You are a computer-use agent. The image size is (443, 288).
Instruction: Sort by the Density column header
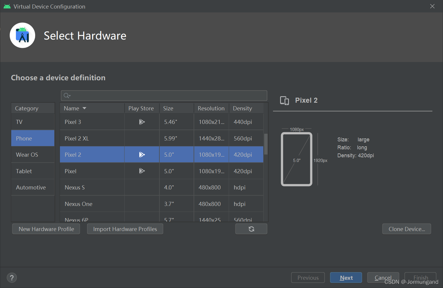pyautogui.click(x=246, y=108)
